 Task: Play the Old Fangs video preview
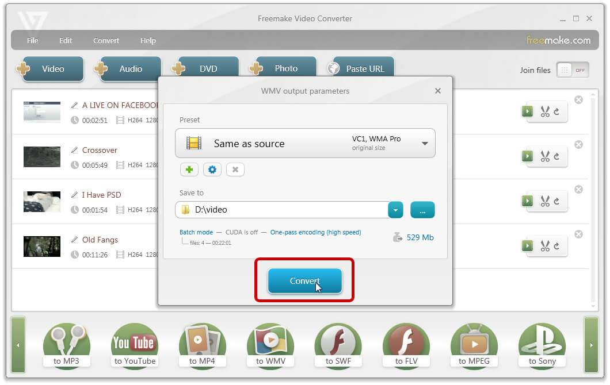527,246
